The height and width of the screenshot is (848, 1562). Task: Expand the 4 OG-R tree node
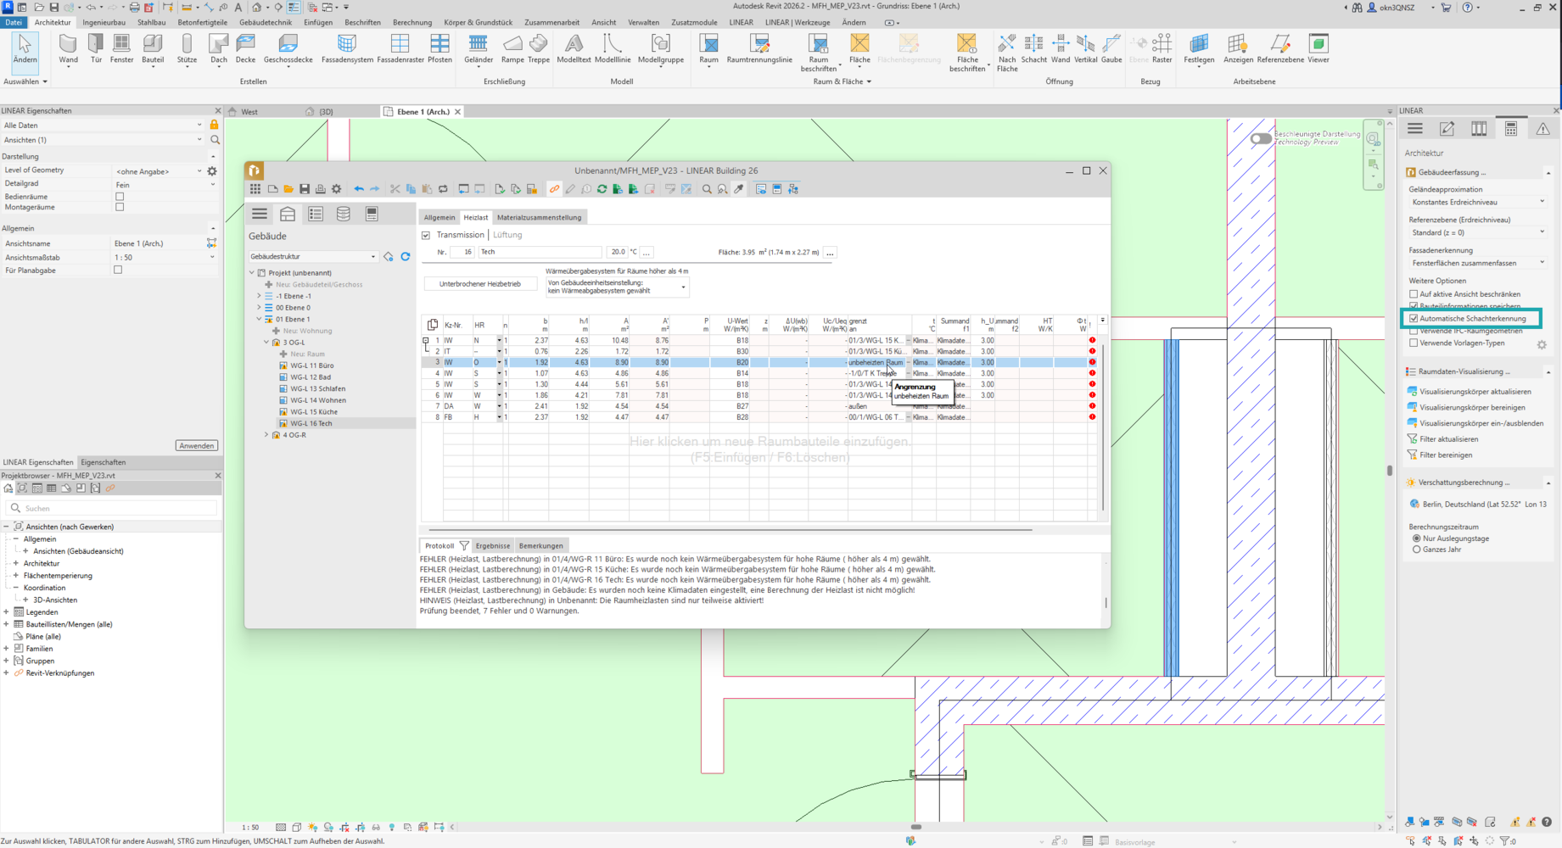coord(266,435)
